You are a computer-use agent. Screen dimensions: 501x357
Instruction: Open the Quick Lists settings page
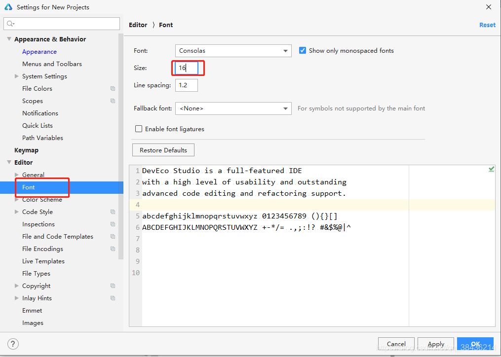click(x=38, y=126)
